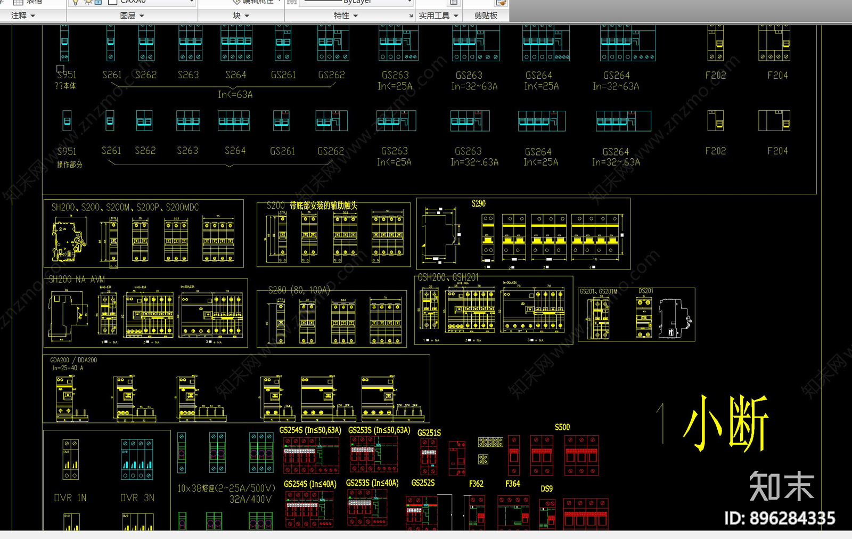Select the GS252S label
Viewport: 852px width, 539px height.
click(x=423, y=483)
